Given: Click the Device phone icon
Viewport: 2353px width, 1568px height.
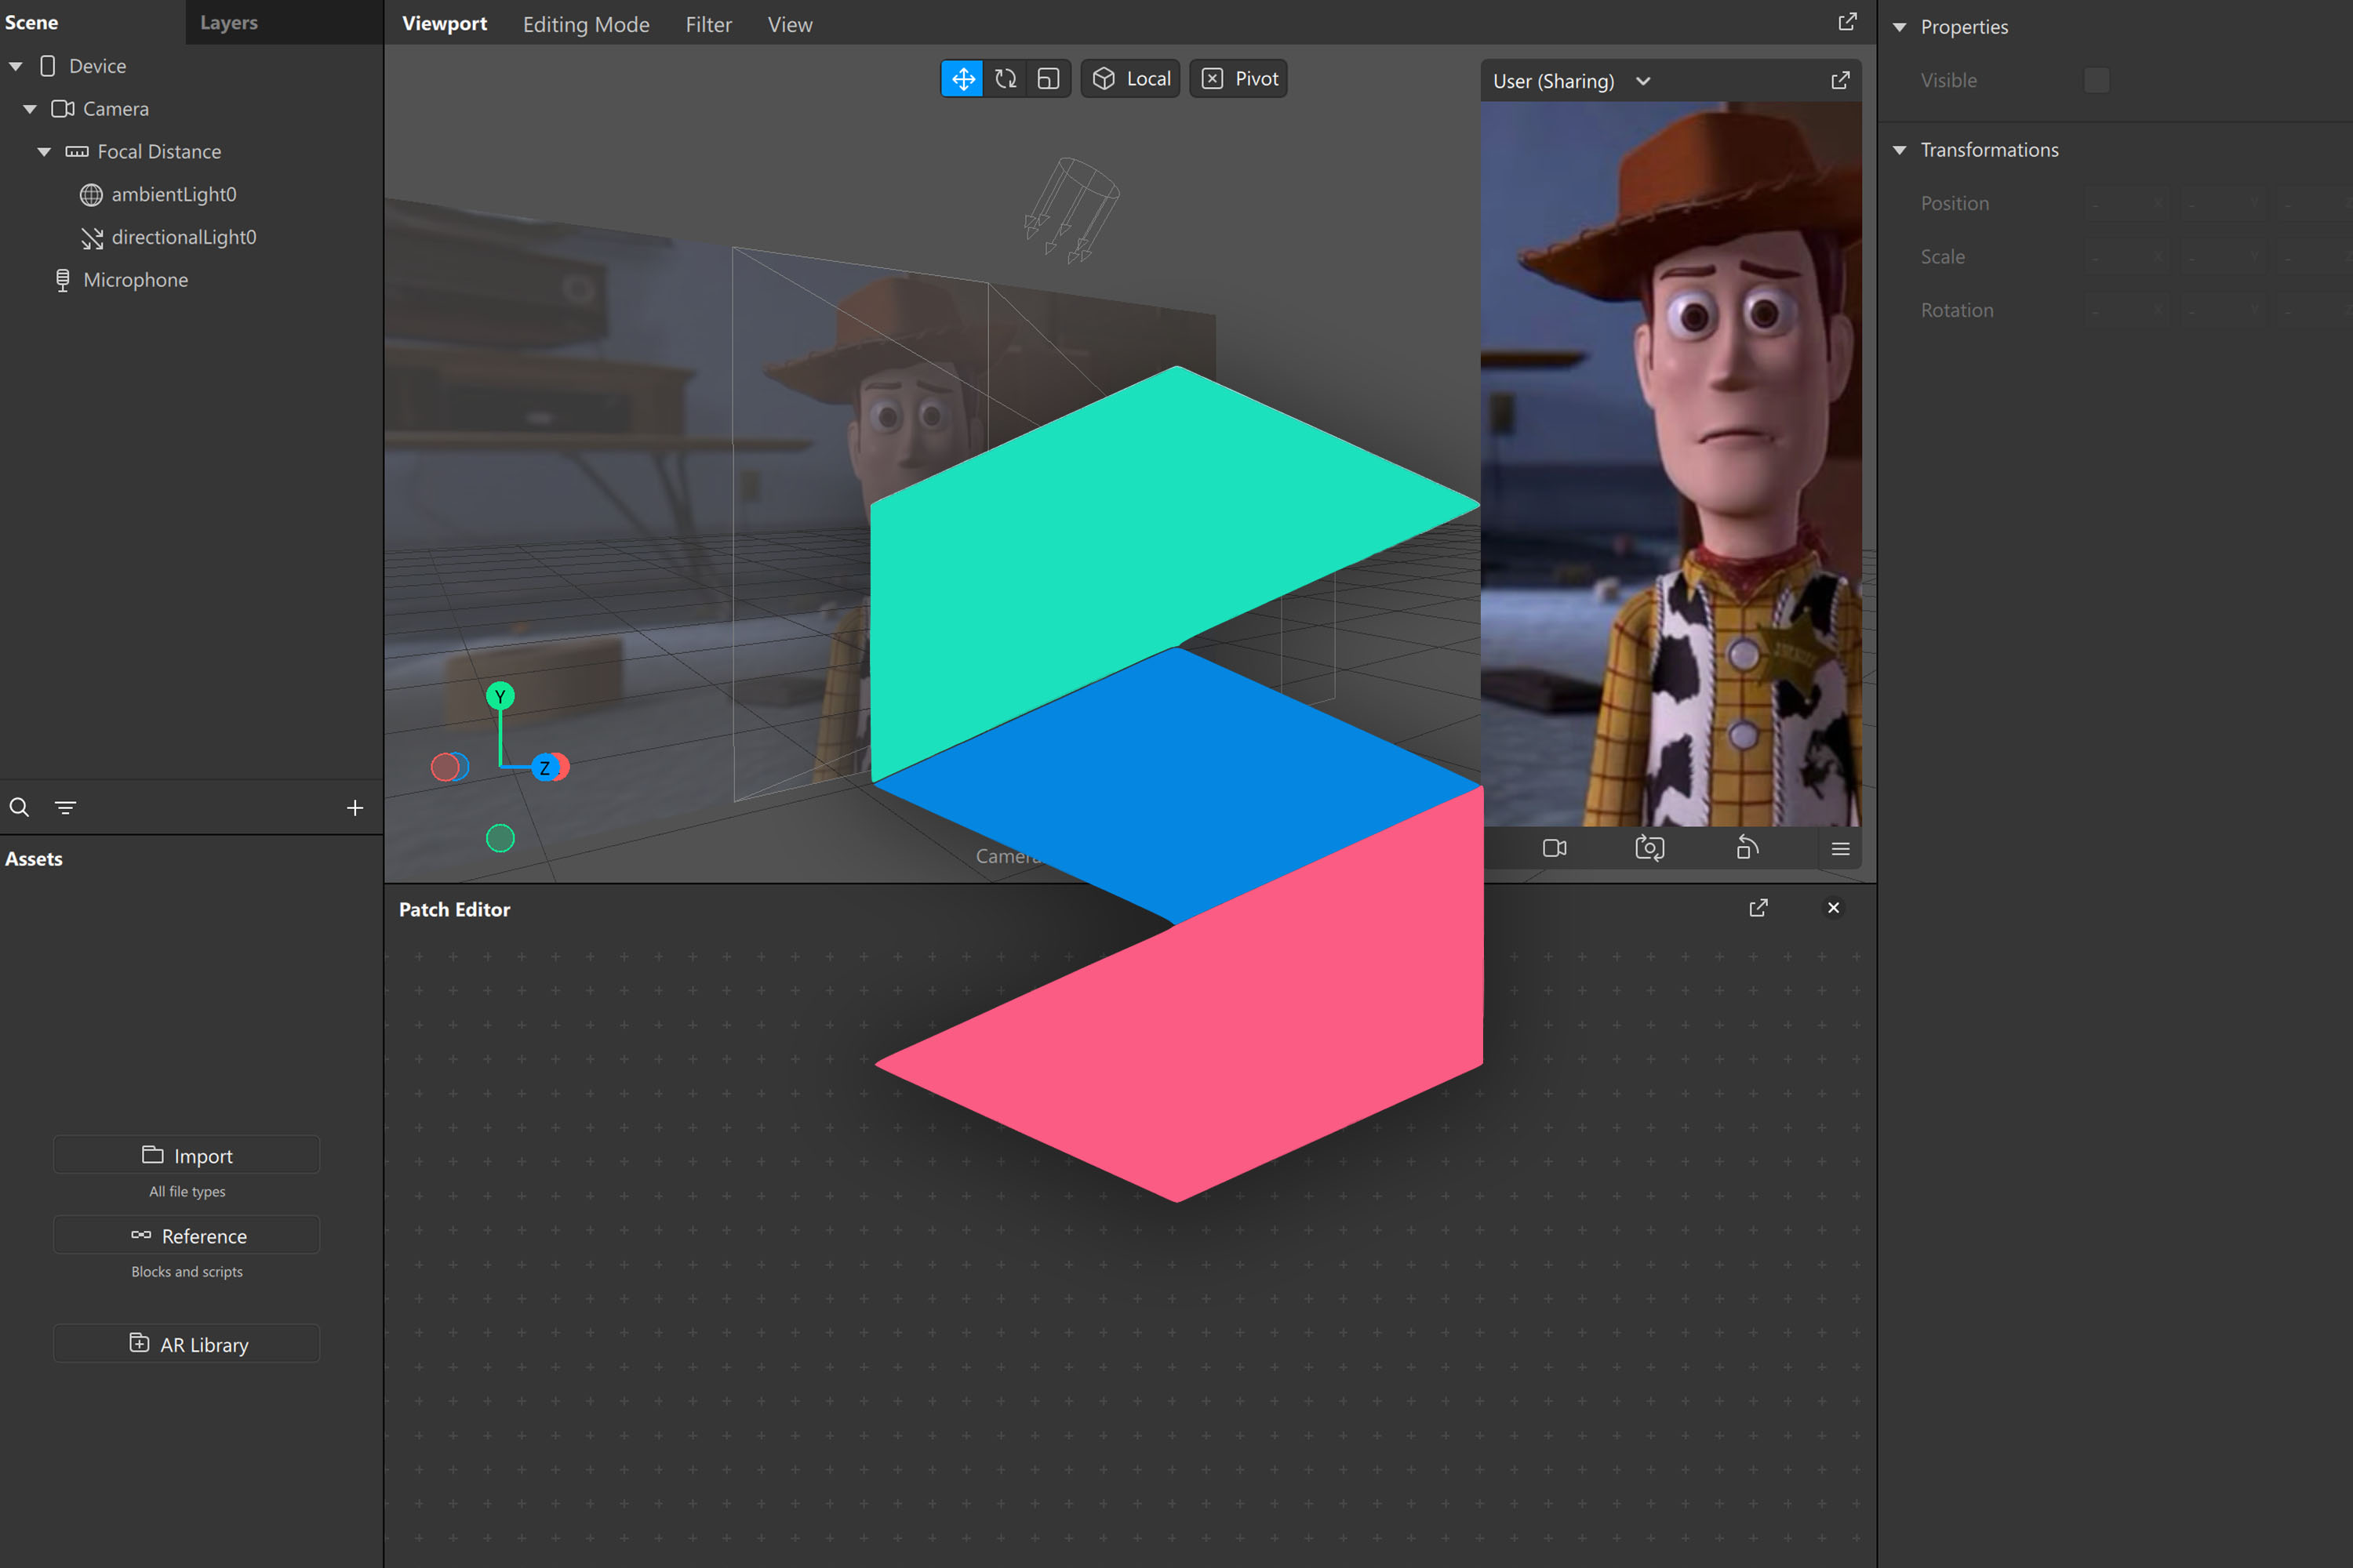Looking at the screenshot, I should (47, 66).
